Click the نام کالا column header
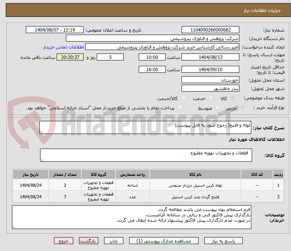 tap(195, 174)
